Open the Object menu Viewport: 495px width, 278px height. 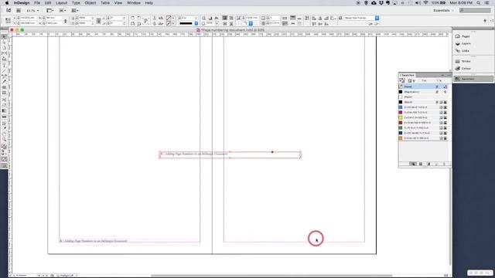tap(90, 3)
